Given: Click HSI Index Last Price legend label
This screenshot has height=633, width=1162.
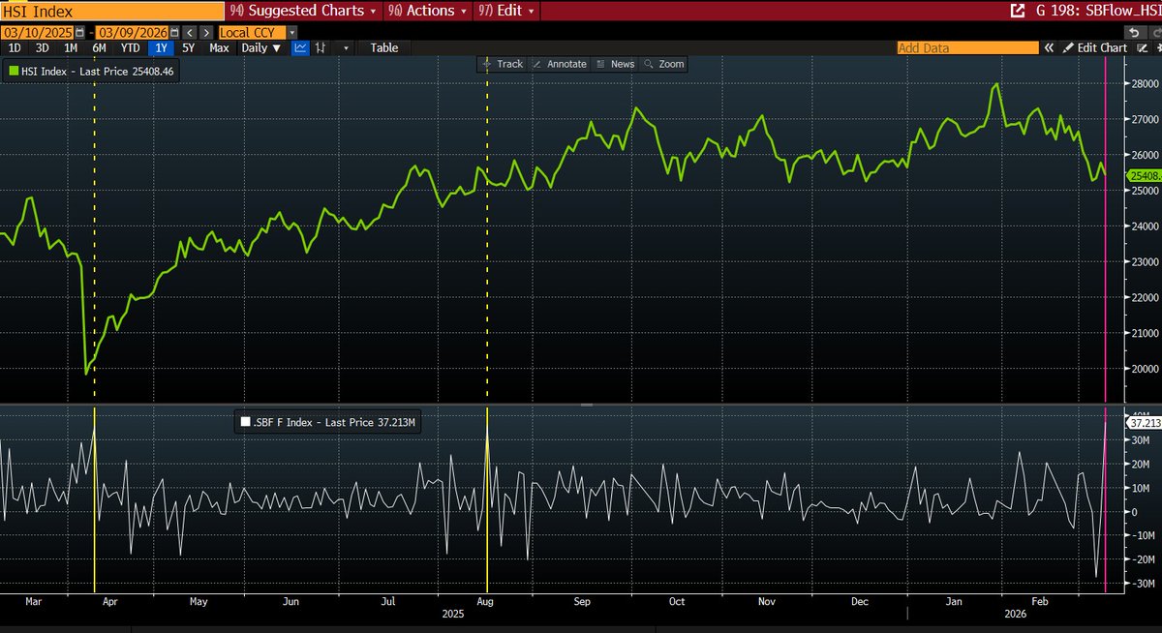Looking at the screenshot, I should [98, 71].
